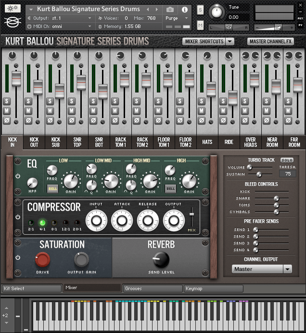Select the previous instrument with left arrow
The width and height of the screenshot is (306, 333).
(148, 9)
